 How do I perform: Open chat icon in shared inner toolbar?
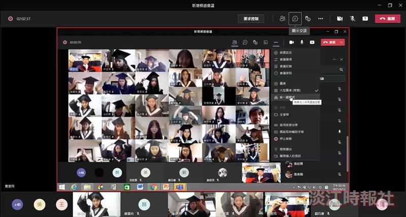[245, 42]
